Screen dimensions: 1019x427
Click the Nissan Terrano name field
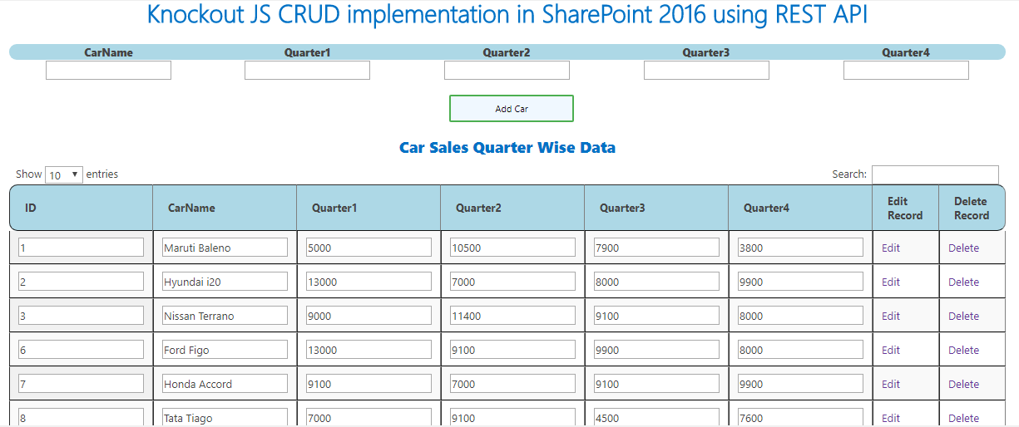coord(225,316)
